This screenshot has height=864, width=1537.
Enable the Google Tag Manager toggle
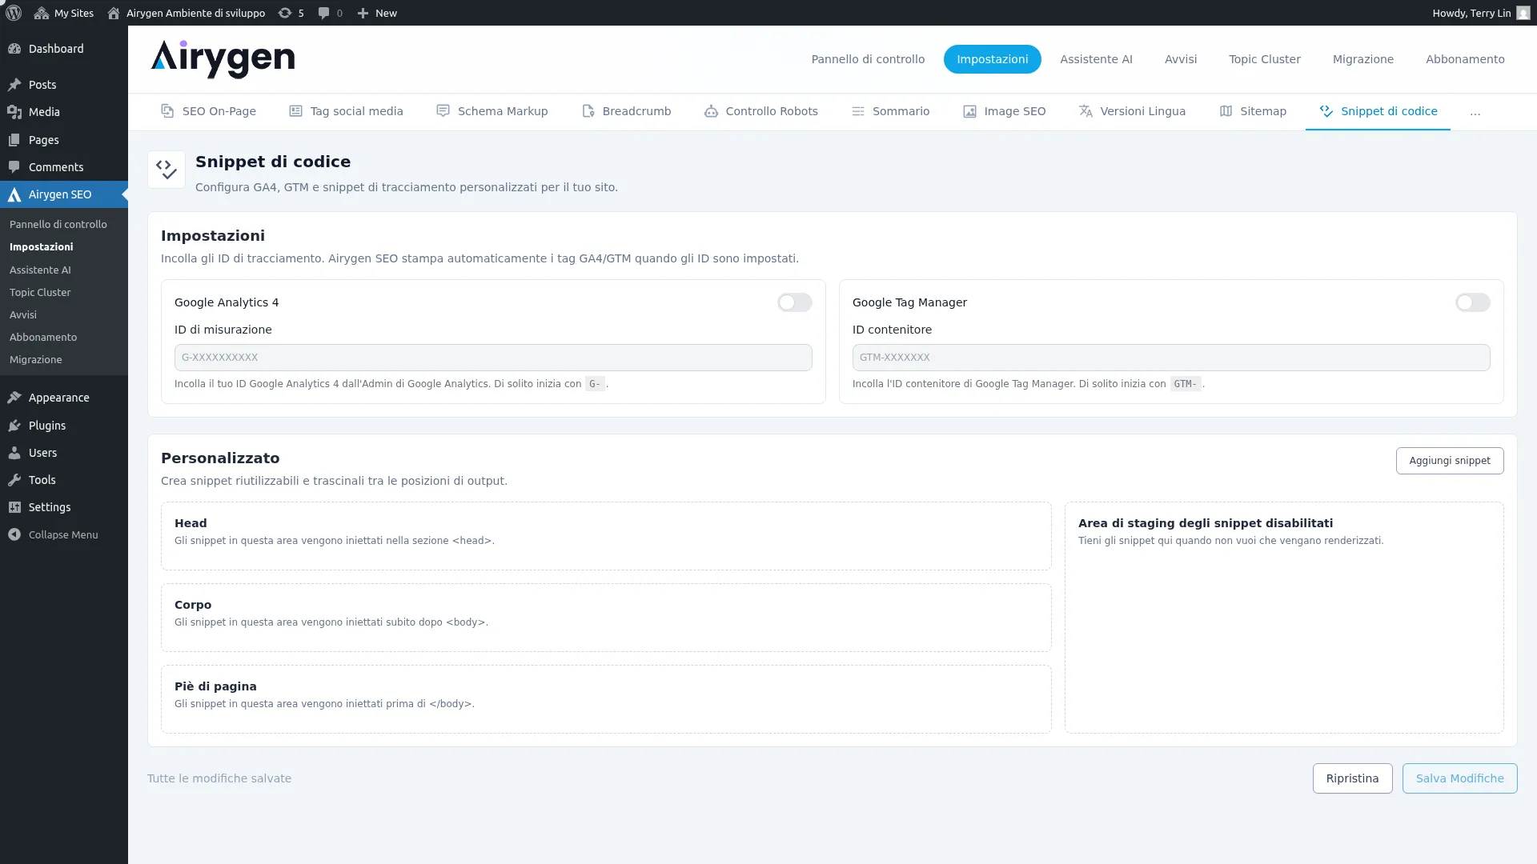tap(1472, 302)
